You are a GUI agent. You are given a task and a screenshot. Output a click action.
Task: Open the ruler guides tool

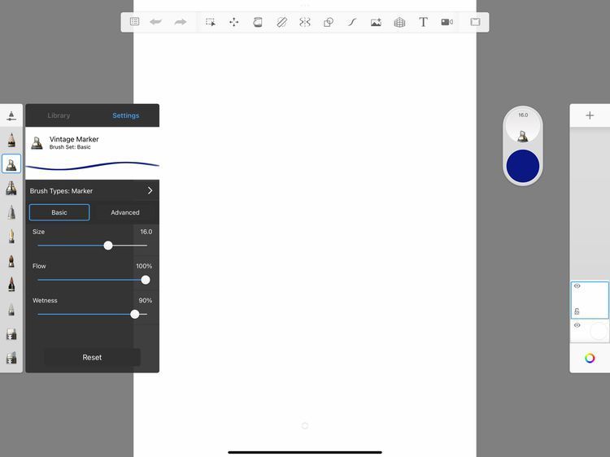[x=281, y=22]
